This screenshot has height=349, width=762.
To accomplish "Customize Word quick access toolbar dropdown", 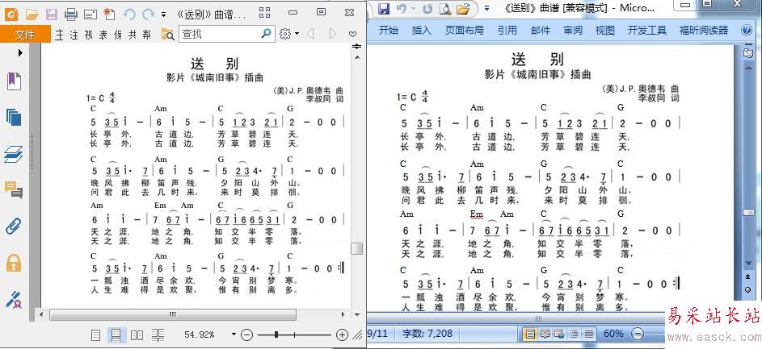I will click(487, 8).
